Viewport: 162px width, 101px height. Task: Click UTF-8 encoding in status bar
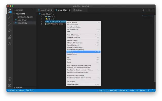[131, 90]
